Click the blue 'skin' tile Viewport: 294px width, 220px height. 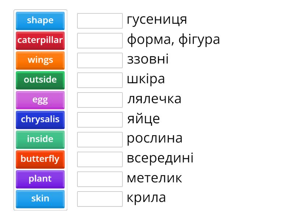pyautogui.click(x=40, y=199)
